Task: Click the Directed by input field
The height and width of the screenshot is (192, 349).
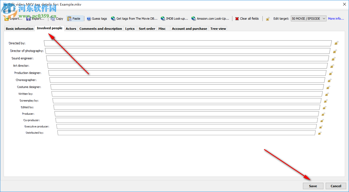Action: (x=188, y=43)
